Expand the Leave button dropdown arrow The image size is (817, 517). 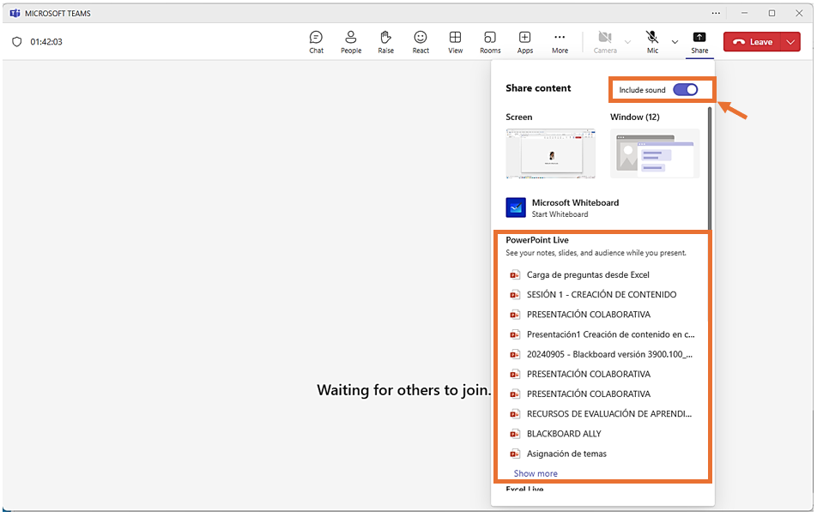tap(790, 42)
